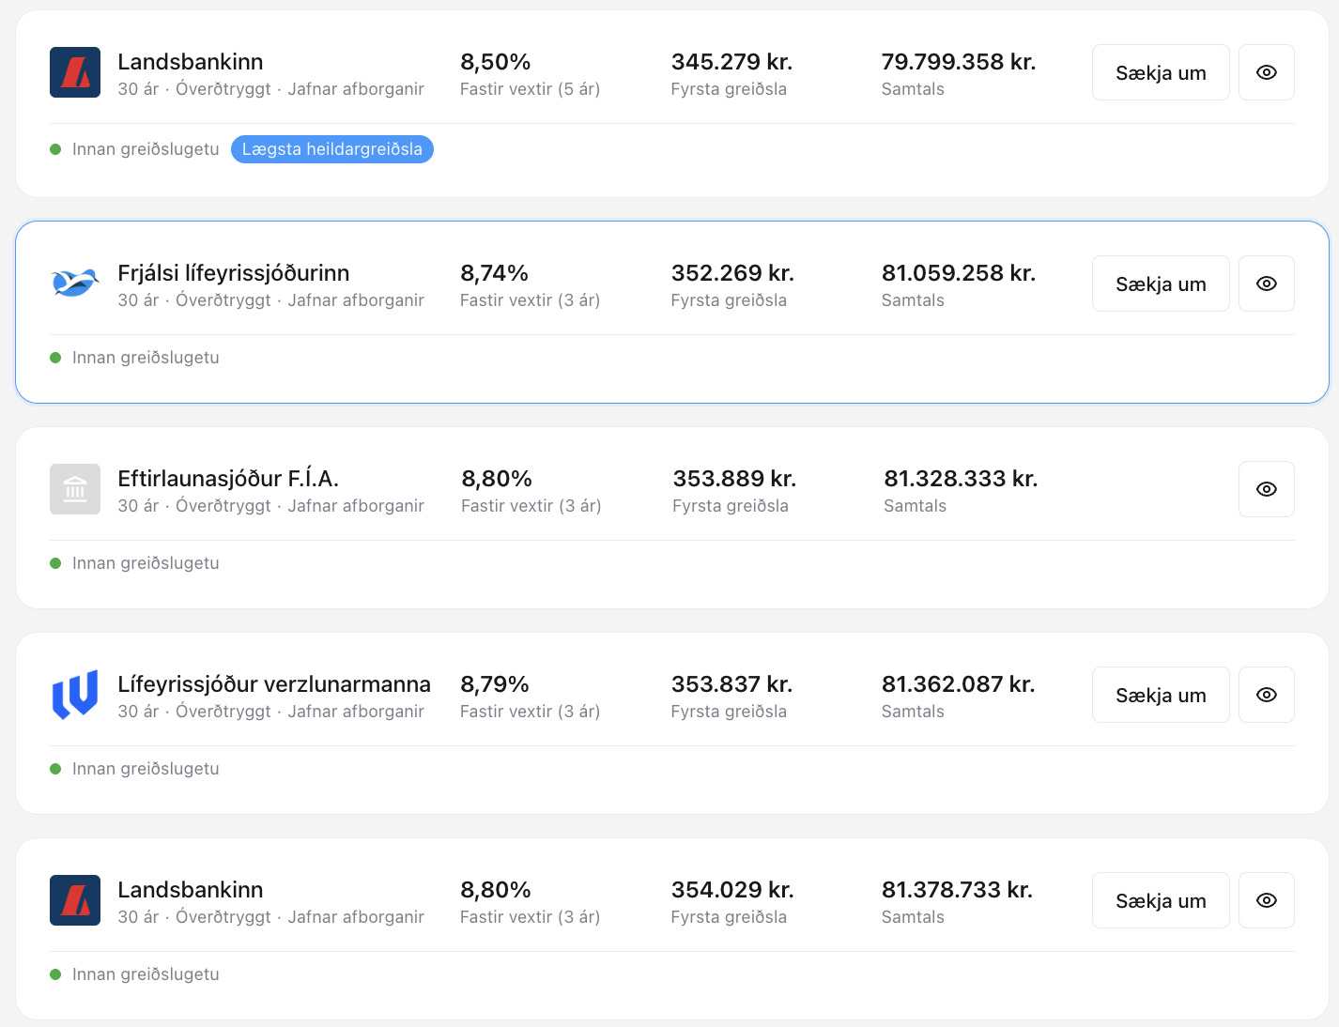1339x1027 pixels.
Task: Click Sækja um for Frjálsi lífeyrissjóðurinn
Action: [1161, 284]
